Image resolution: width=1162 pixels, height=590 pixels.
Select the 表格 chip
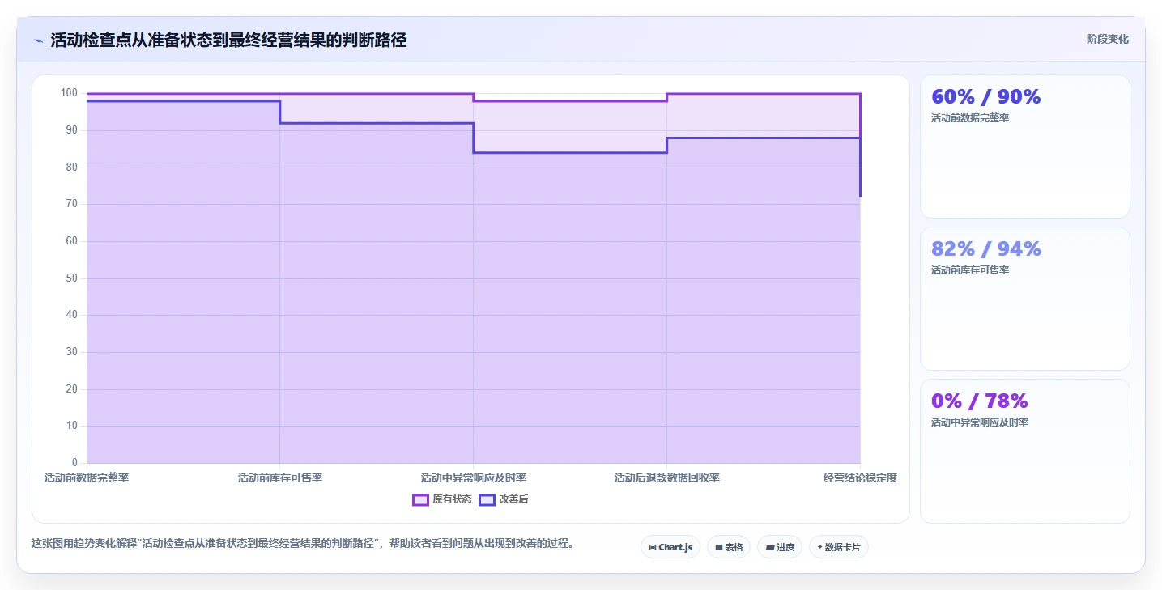729,547
